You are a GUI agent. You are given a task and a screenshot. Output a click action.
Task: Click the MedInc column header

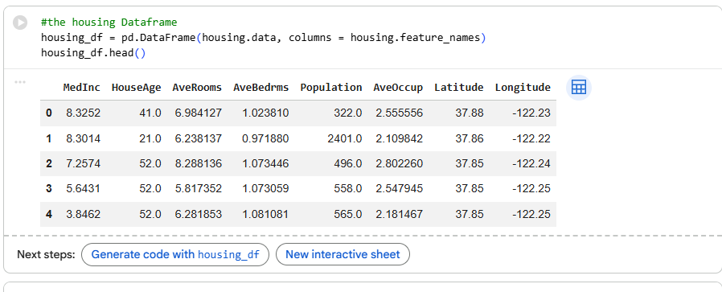(x=81, y=88)
